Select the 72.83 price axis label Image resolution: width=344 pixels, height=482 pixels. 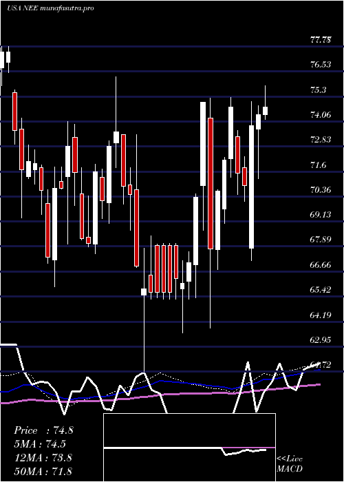coord(321,140)
